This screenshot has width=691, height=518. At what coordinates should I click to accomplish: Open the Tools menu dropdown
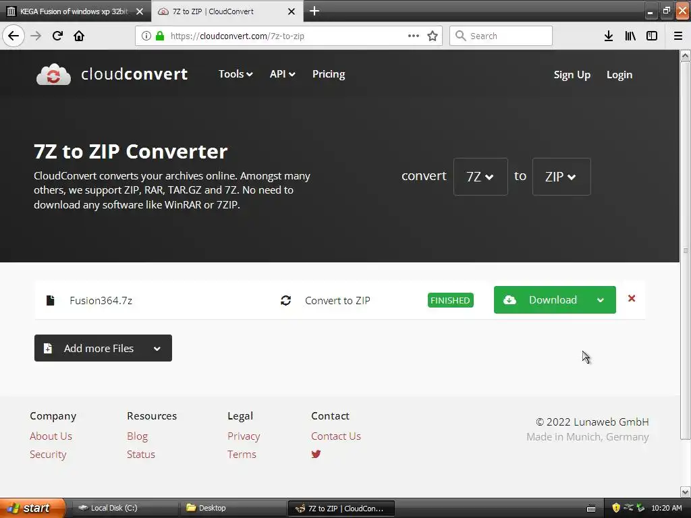point(236,74)
